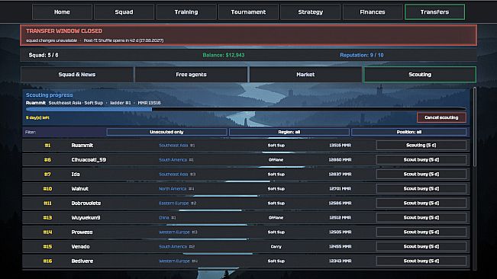
Task: Click rank #16 in the player list
Action: click(47, 261)
